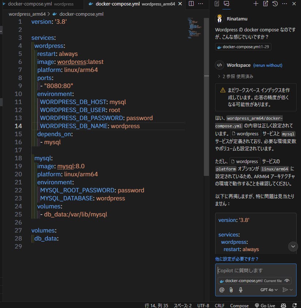This screenshot has width=301, height=308.
Task: Change encoding via UTF-8 status item
Action: point(203,305)
